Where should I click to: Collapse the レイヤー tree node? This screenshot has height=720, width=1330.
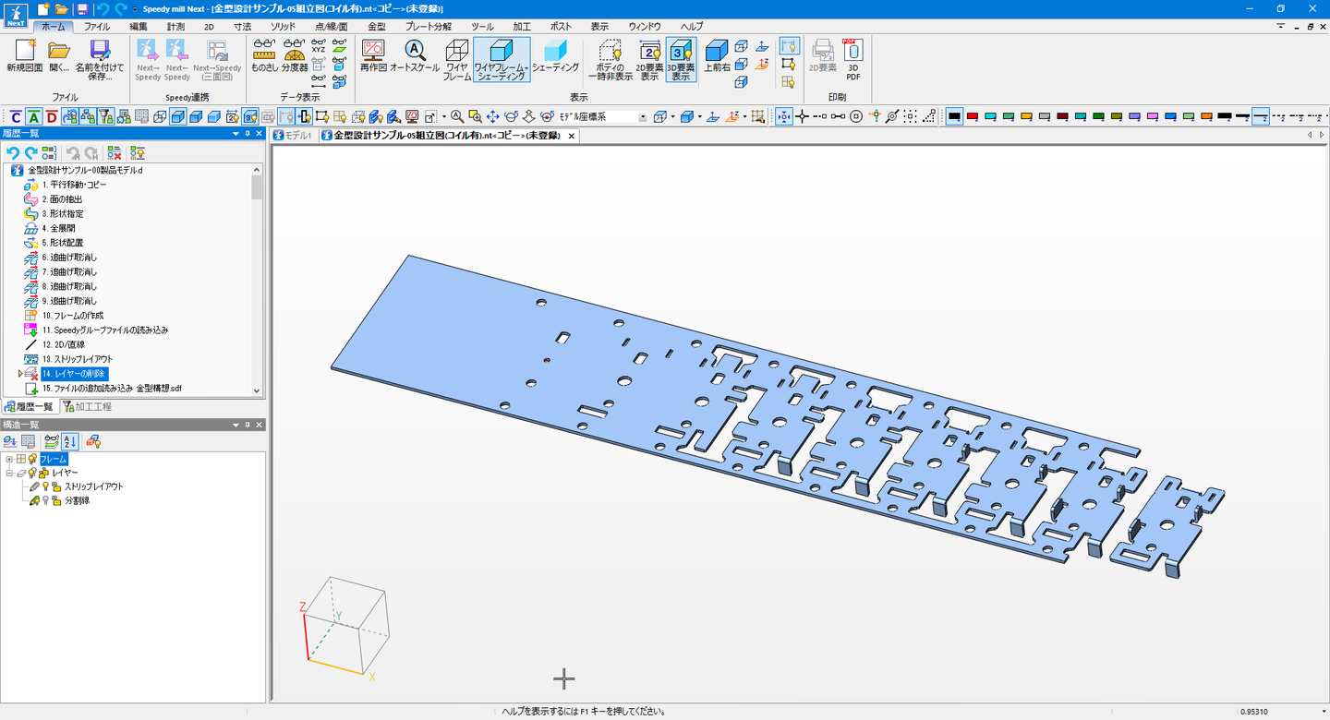point(9,473)
